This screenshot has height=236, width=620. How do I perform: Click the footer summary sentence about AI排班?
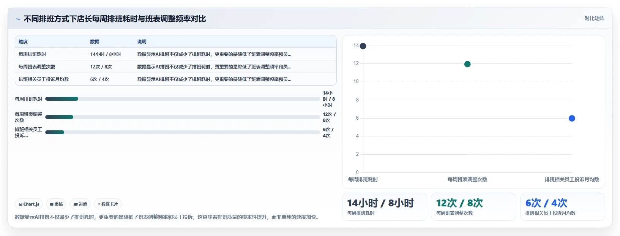click(167, 217)
